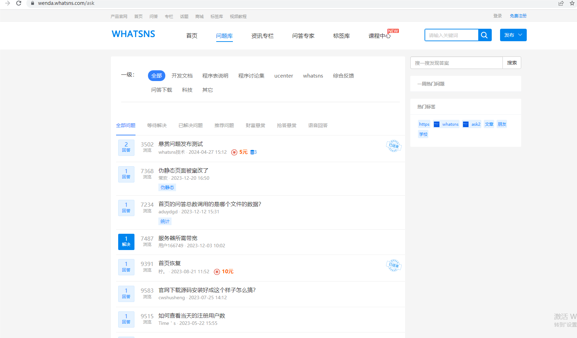Open 问题库 in the main navigation
577x338 pixels.
pos(225,36)
